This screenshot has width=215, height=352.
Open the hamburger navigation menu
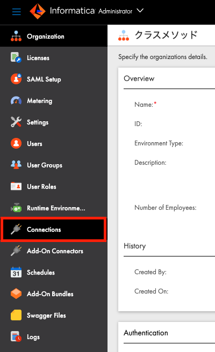tap(17, 12)
